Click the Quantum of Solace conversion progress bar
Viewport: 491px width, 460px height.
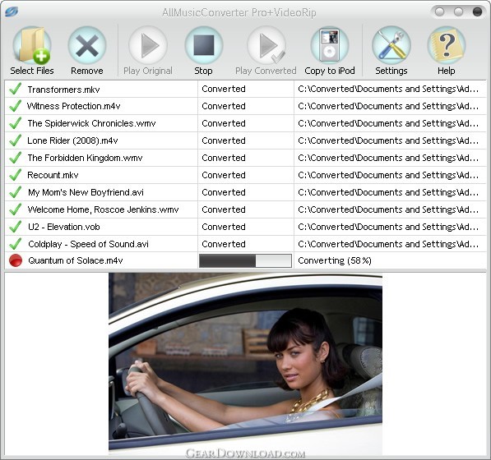245,260
